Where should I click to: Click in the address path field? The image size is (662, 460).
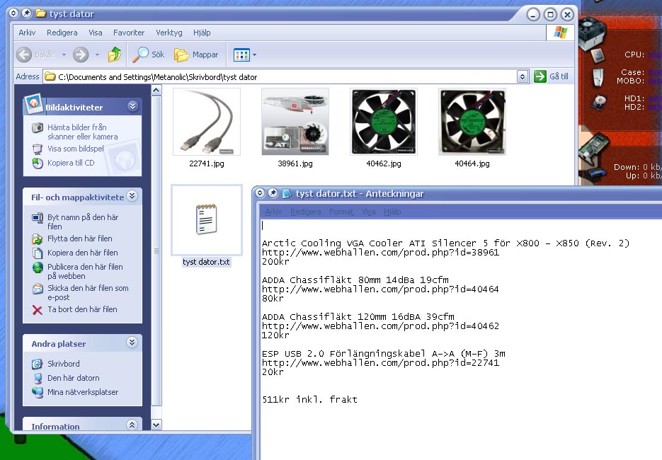click(x=283, y=76)
